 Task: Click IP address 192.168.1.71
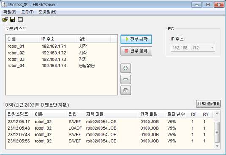pyautogui.click(x=54, y=47)
